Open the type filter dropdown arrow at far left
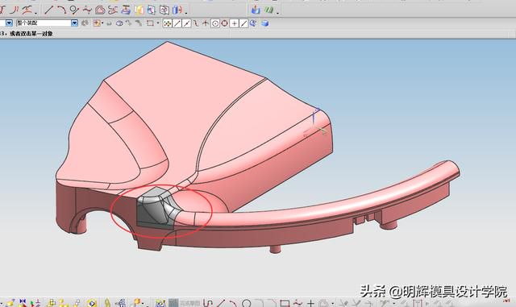Screen dimensions: 516x307 click(x=9, y=23)
